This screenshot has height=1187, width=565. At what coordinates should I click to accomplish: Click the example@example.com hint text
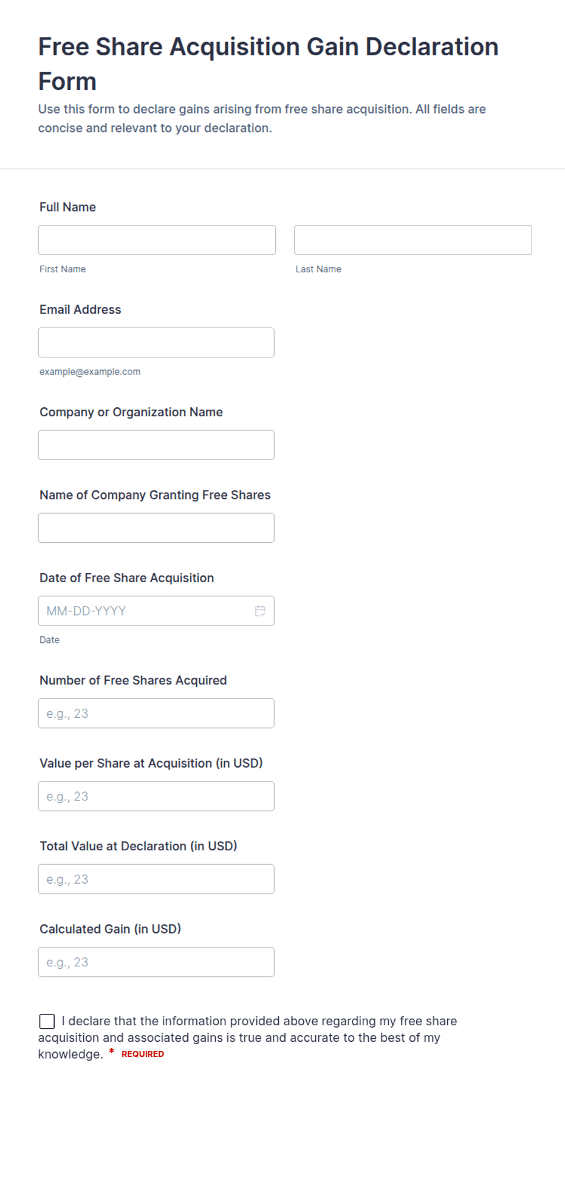coord(90,371)
